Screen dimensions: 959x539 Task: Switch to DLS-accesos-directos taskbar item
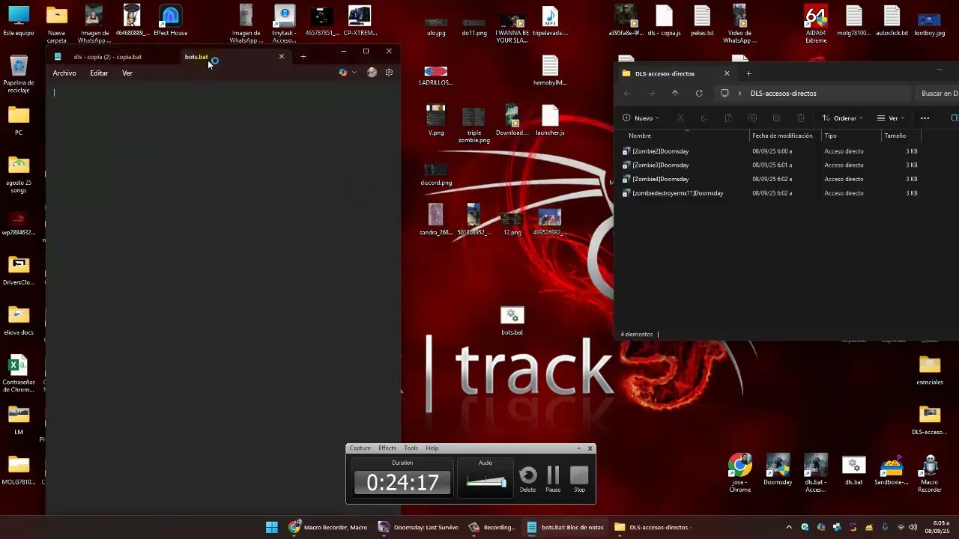coord(653,527)
